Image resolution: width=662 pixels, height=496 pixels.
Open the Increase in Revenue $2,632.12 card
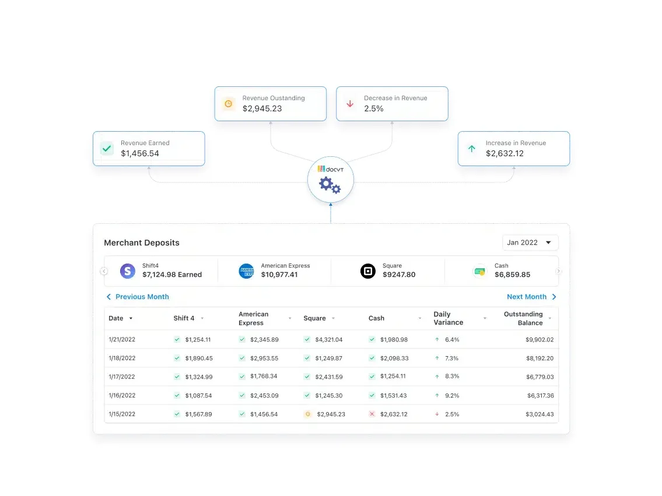514,149
